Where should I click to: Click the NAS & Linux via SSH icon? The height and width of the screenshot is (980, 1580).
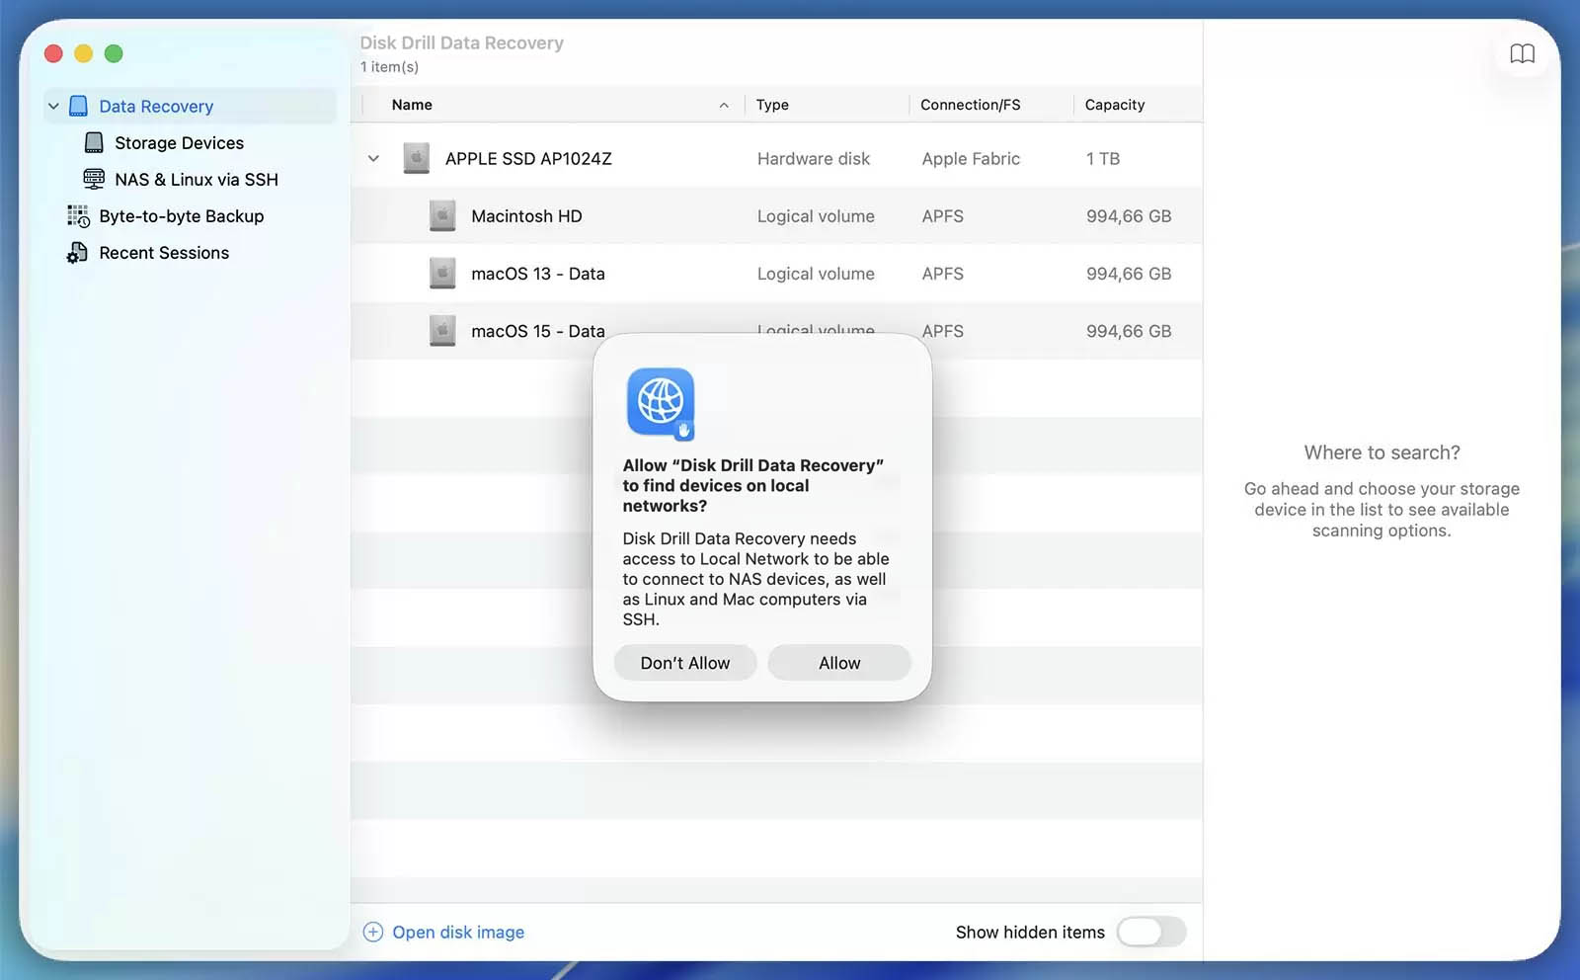[x=94, y=179]
